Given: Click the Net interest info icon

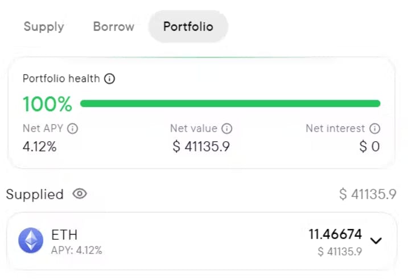Looking at the screenshot, I should (375, 129).
